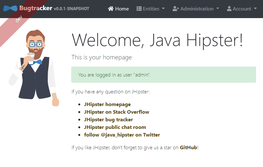Click 'If you have any question' text
Screen dimensions: 263x167
point(111,92)
